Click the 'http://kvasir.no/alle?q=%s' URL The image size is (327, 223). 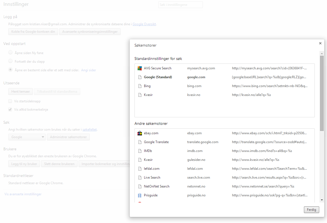[251, 95]
